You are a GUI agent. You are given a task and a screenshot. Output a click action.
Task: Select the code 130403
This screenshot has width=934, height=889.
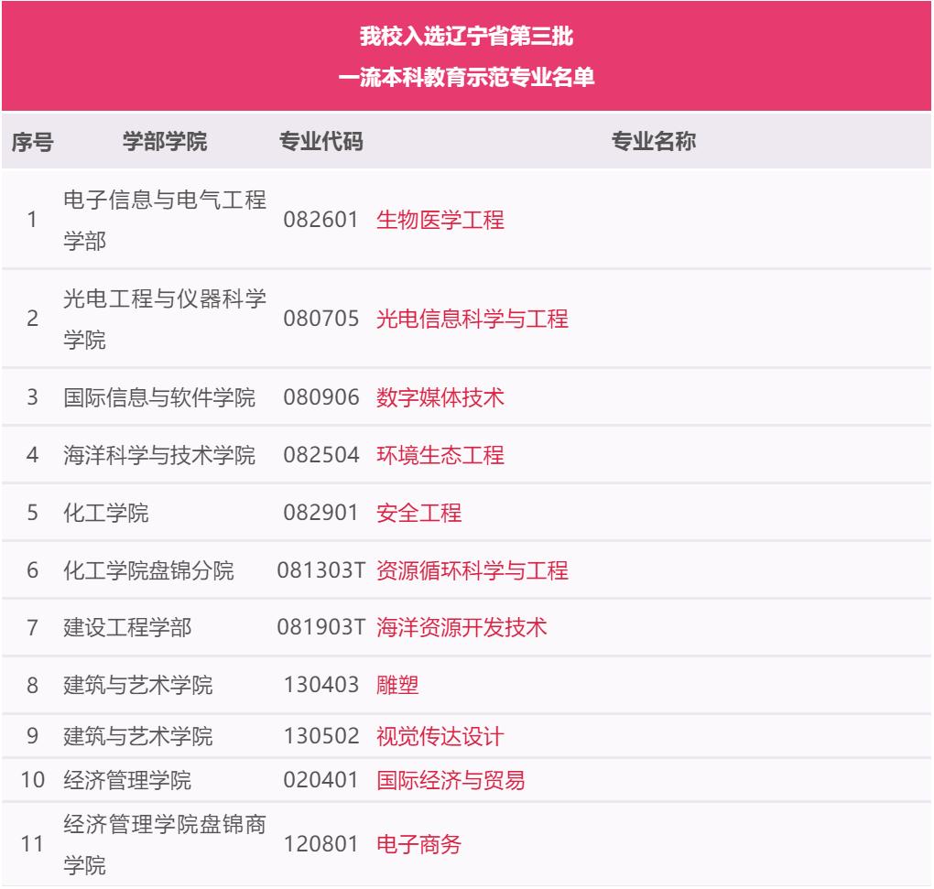point(321,685)
